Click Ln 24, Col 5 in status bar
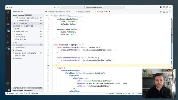The width and height of the screenshot is (178, 100). (x=110, y=93)
